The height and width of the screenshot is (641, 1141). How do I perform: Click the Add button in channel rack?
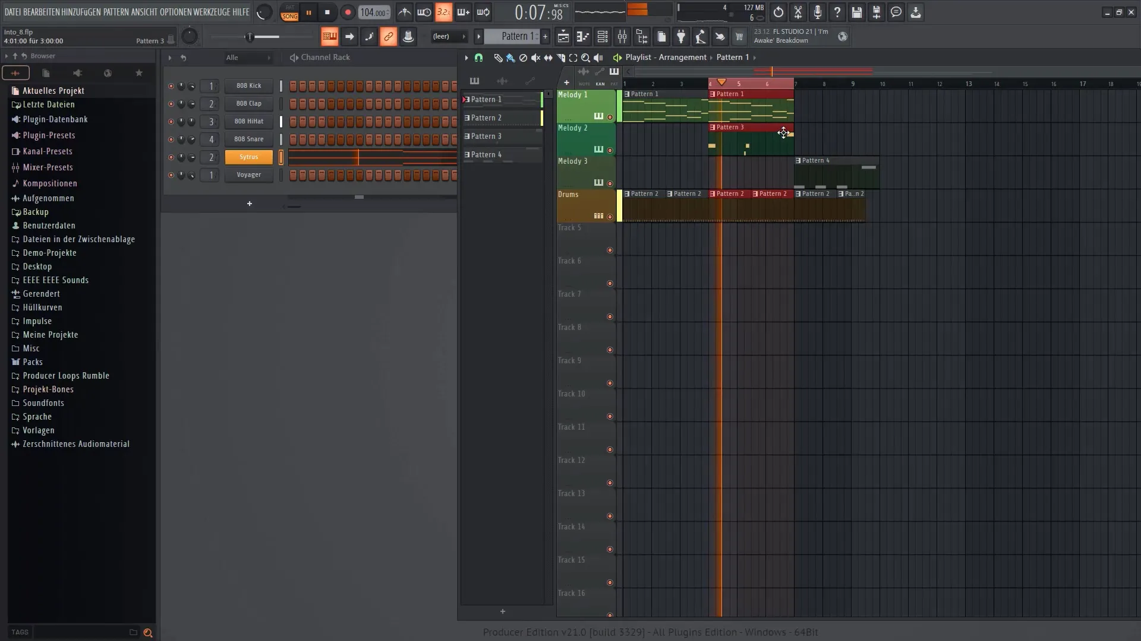[248, 203]
